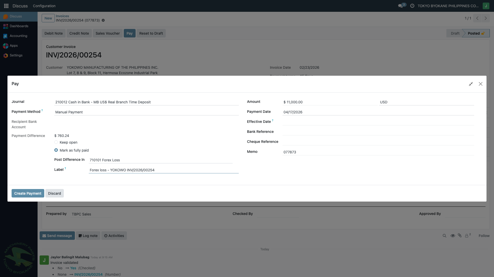Expand the Payment Method dropdown

pos(146,112)
